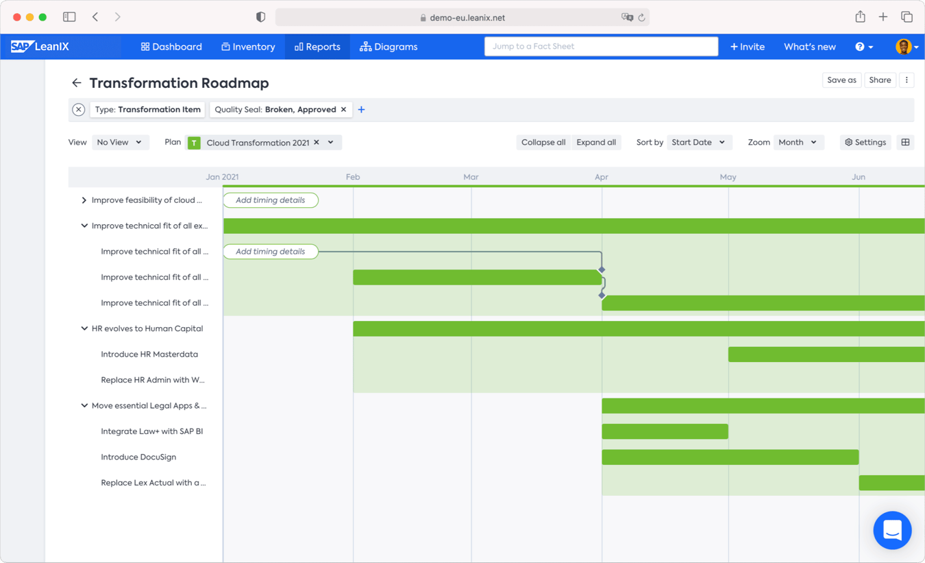Open the help question mark menu
The height and width of the screenshot is (563, 925).
[863, 47]
